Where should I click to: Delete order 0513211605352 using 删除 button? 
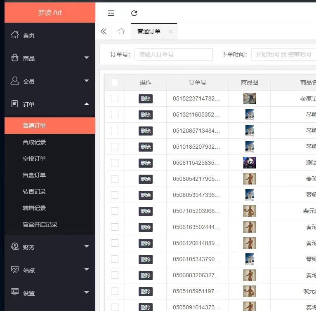pyautogui.click(x=146, y=115)
